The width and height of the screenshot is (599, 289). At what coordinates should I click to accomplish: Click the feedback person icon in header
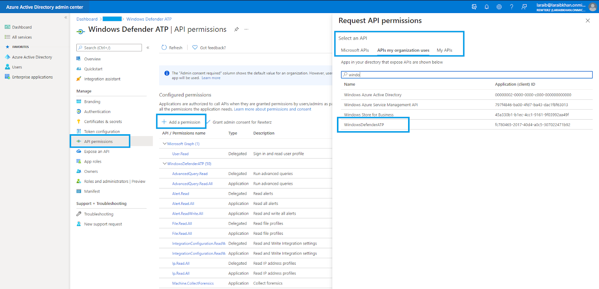(524, 7)
